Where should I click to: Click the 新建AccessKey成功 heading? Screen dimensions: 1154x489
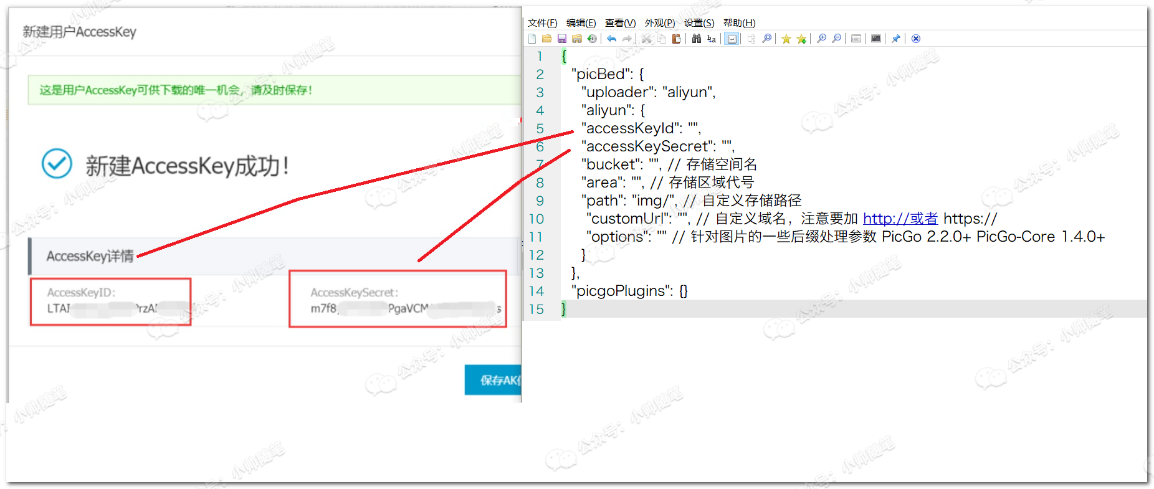click(187, 166)
